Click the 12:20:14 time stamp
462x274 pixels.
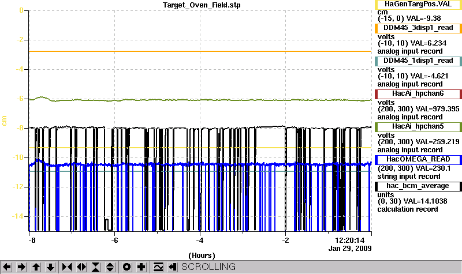point(350,241)
